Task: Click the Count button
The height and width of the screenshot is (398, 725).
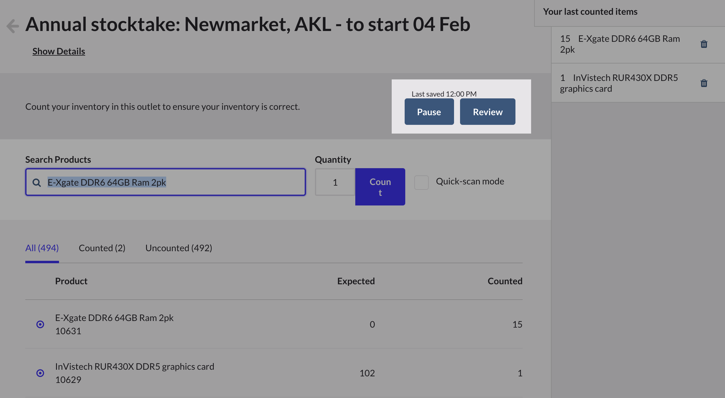Action: [380, 187]
